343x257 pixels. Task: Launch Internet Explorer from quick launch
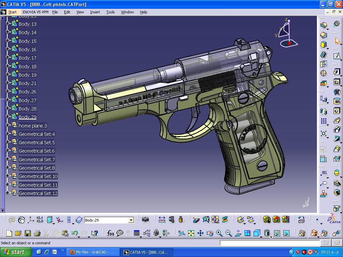47,252
